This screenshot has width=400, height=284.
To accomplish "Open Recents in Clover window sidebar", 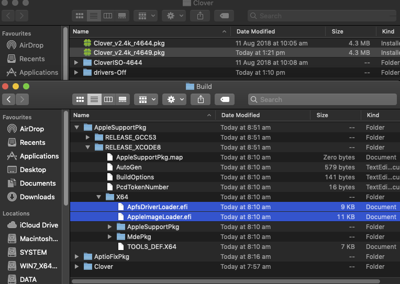I will (x=26, y=59).
